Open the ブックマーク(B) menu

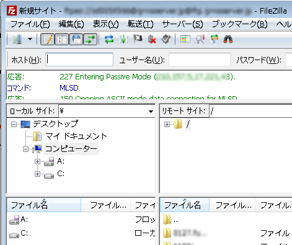[239, 24]
